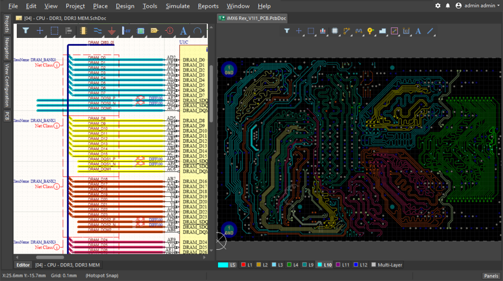Select the Place Port D1 icon
This screenshot has width=503, height=281.
click(x=155, y=31)
